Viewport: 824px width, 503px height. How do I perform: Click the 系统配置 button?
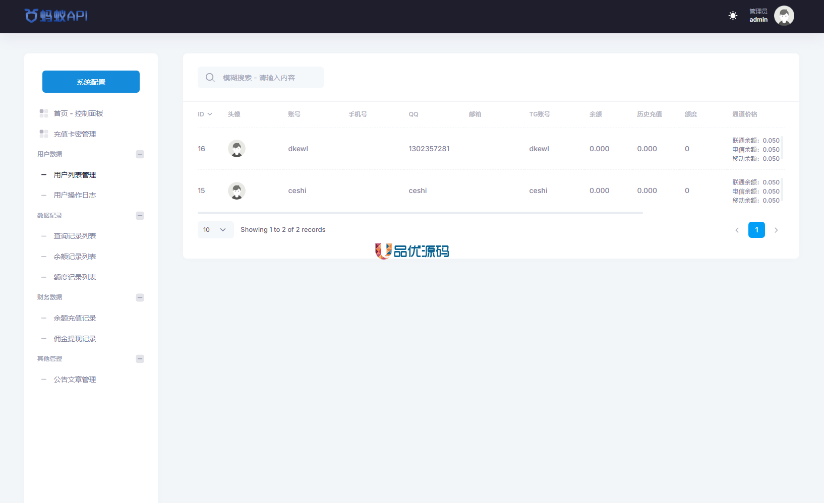pyautogui.click(x=91, y=82)
